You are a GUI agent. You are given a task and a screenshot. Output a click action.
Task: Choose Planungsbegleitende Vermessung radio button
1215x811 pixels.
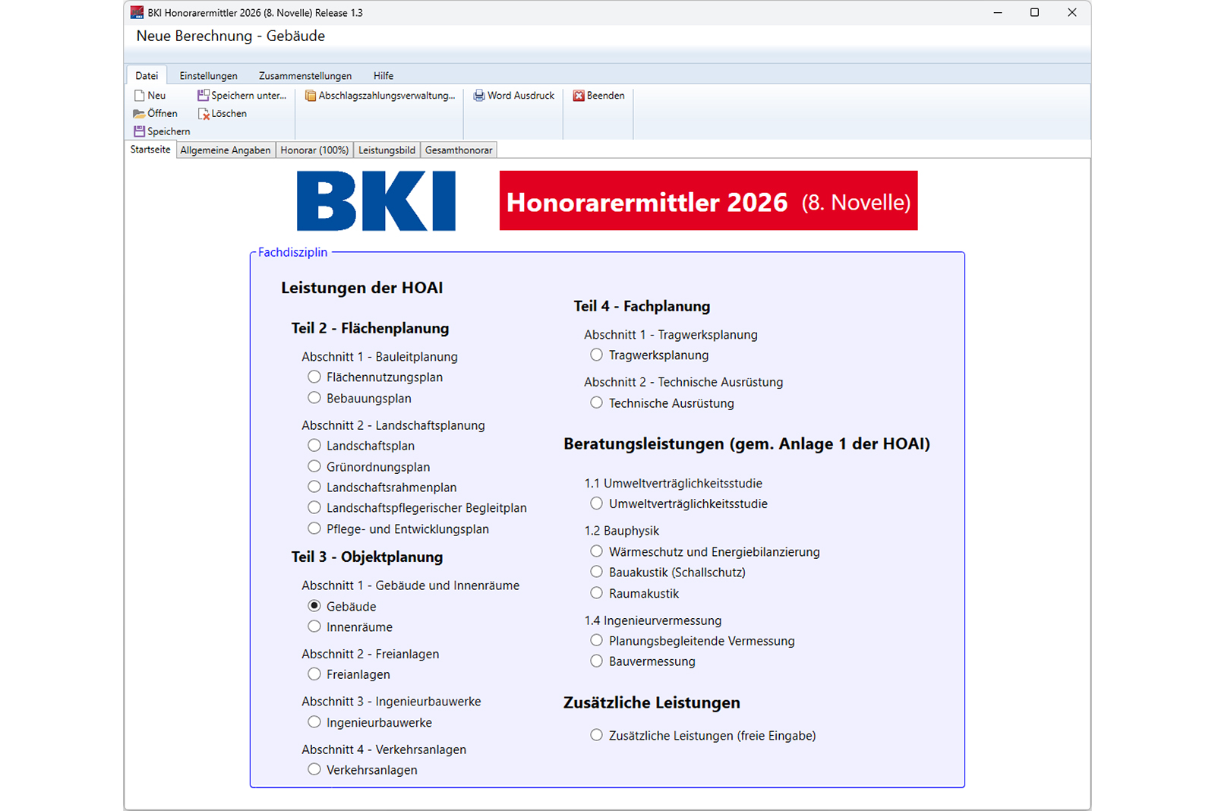pos(597,641)
